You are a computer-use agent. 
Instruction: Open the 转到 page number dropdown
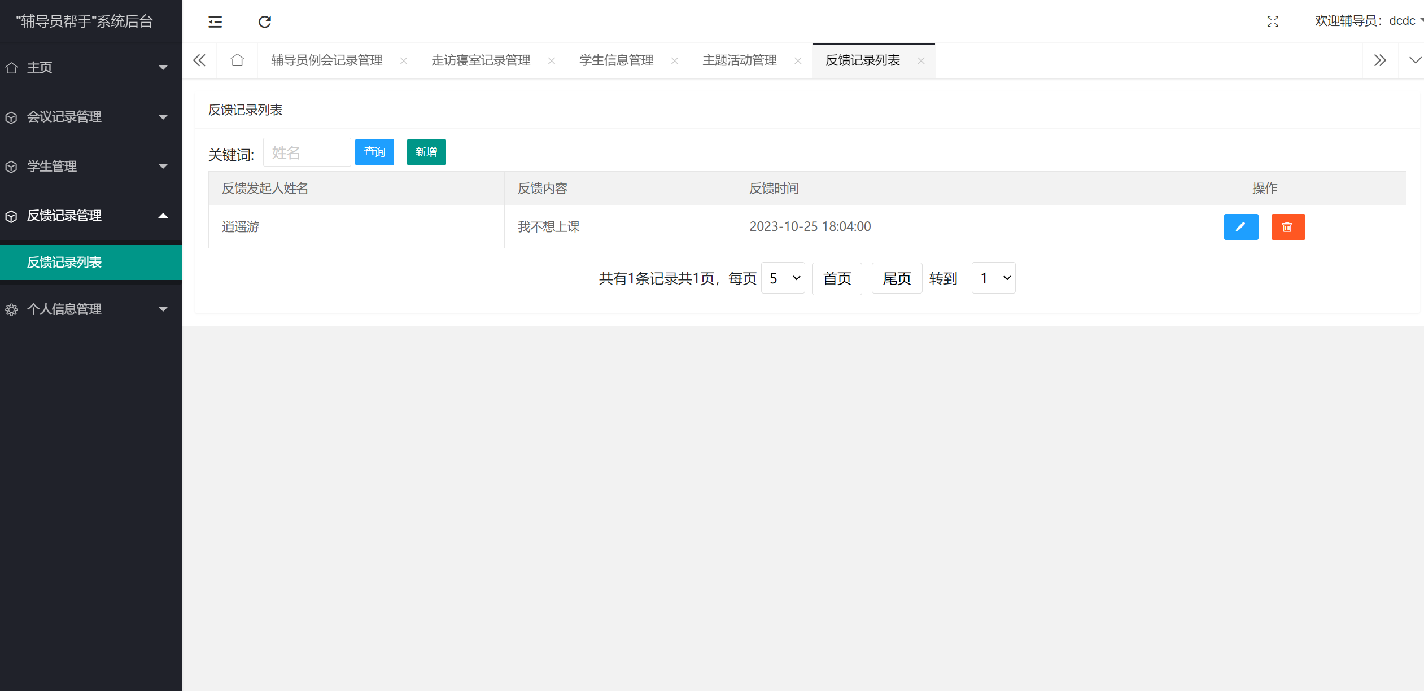tap(993, 278)
